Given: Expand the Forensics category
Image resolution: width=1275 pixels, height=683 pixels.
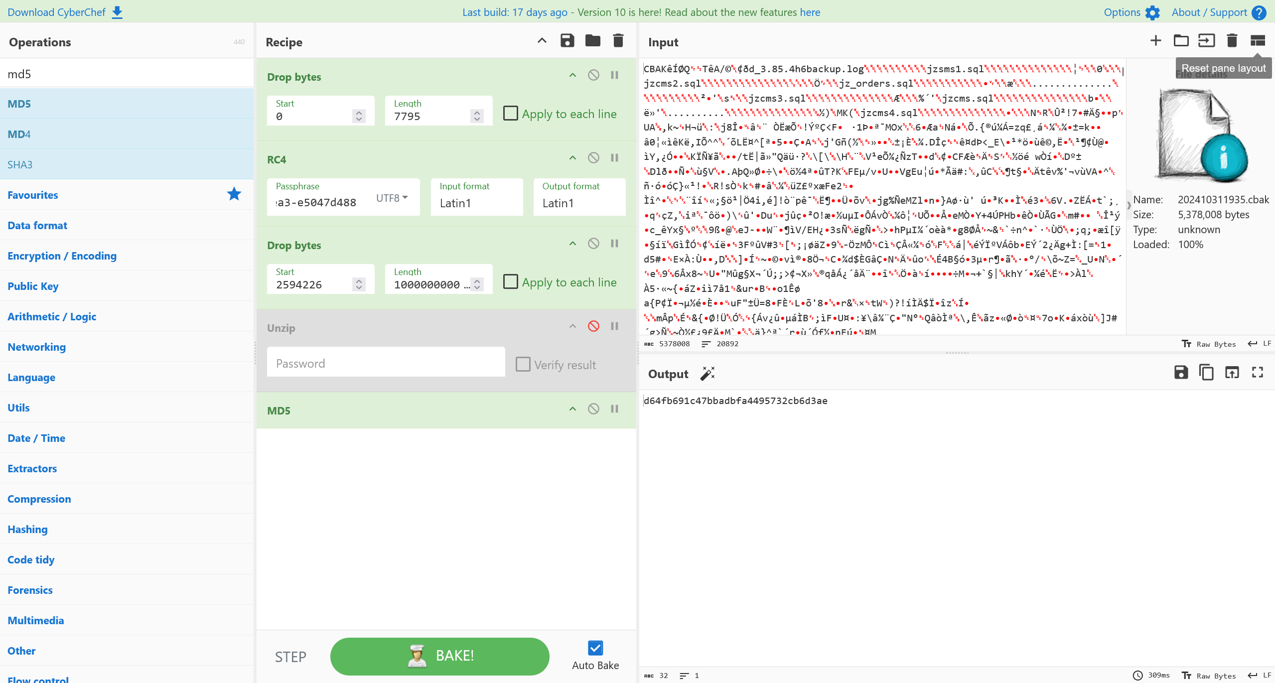Looking at the screenshot, I should pyautogui.click(x=127, y=590).
